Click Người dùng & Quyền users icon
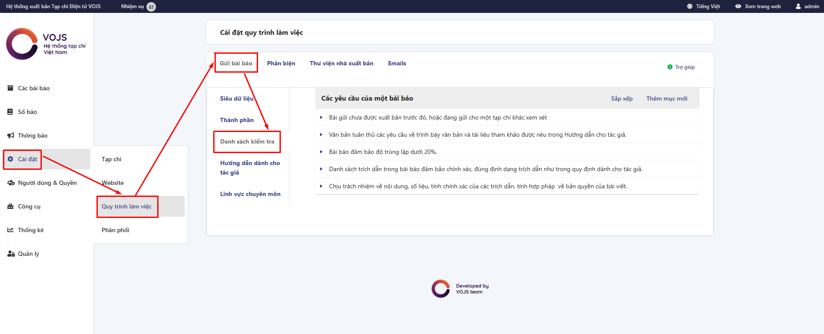824x334 pixels. click(11, 183)
